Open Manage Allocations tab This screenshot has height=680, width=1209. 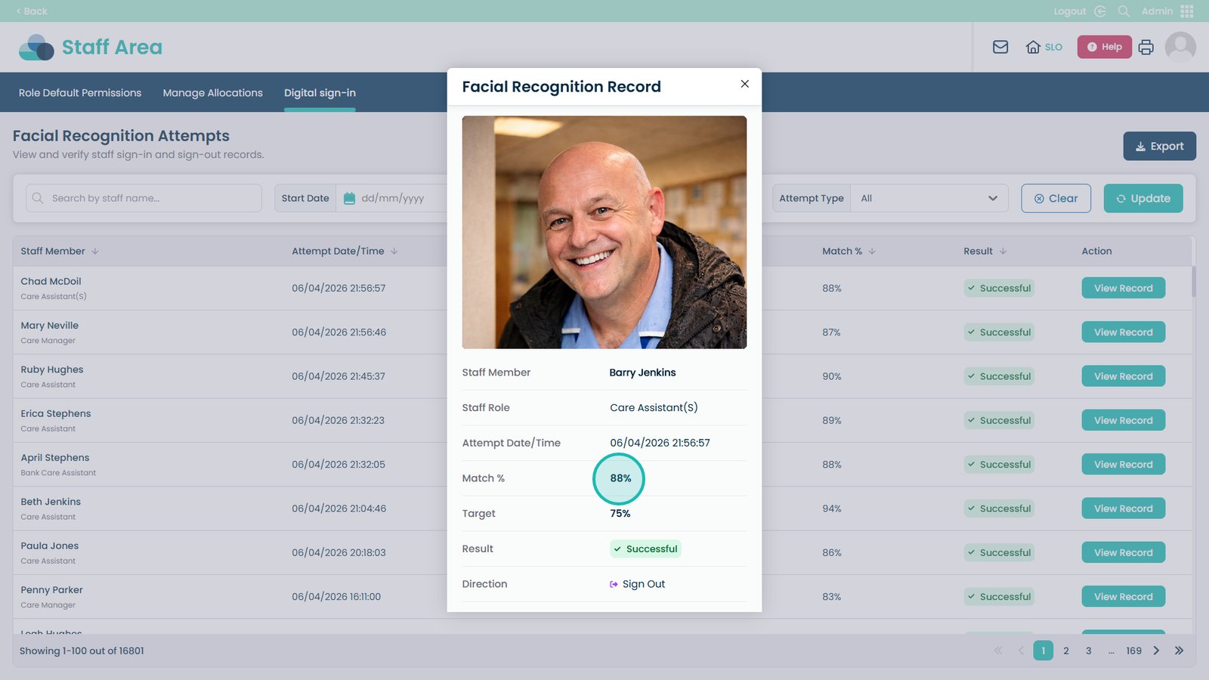tap(212, 93)
